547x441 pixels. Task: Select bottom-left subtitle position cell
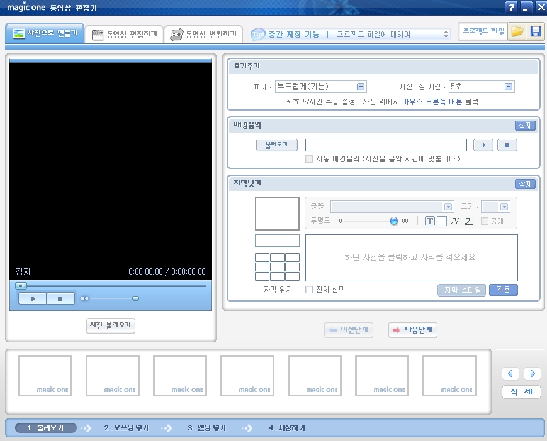tap(262, 276)
